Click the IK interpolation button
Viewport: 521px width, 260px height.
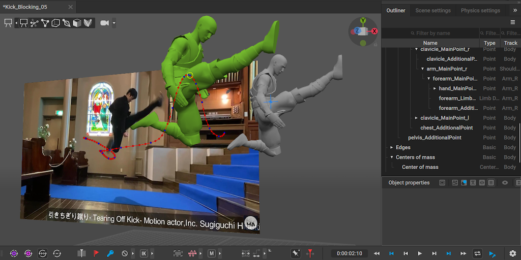click(x=143, y=253)
